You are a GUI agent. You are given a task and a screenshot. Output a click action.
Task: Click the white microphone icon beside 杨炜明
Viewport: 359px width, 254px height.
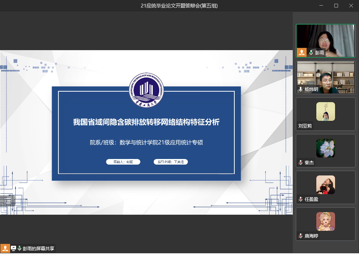coord(301,89)
